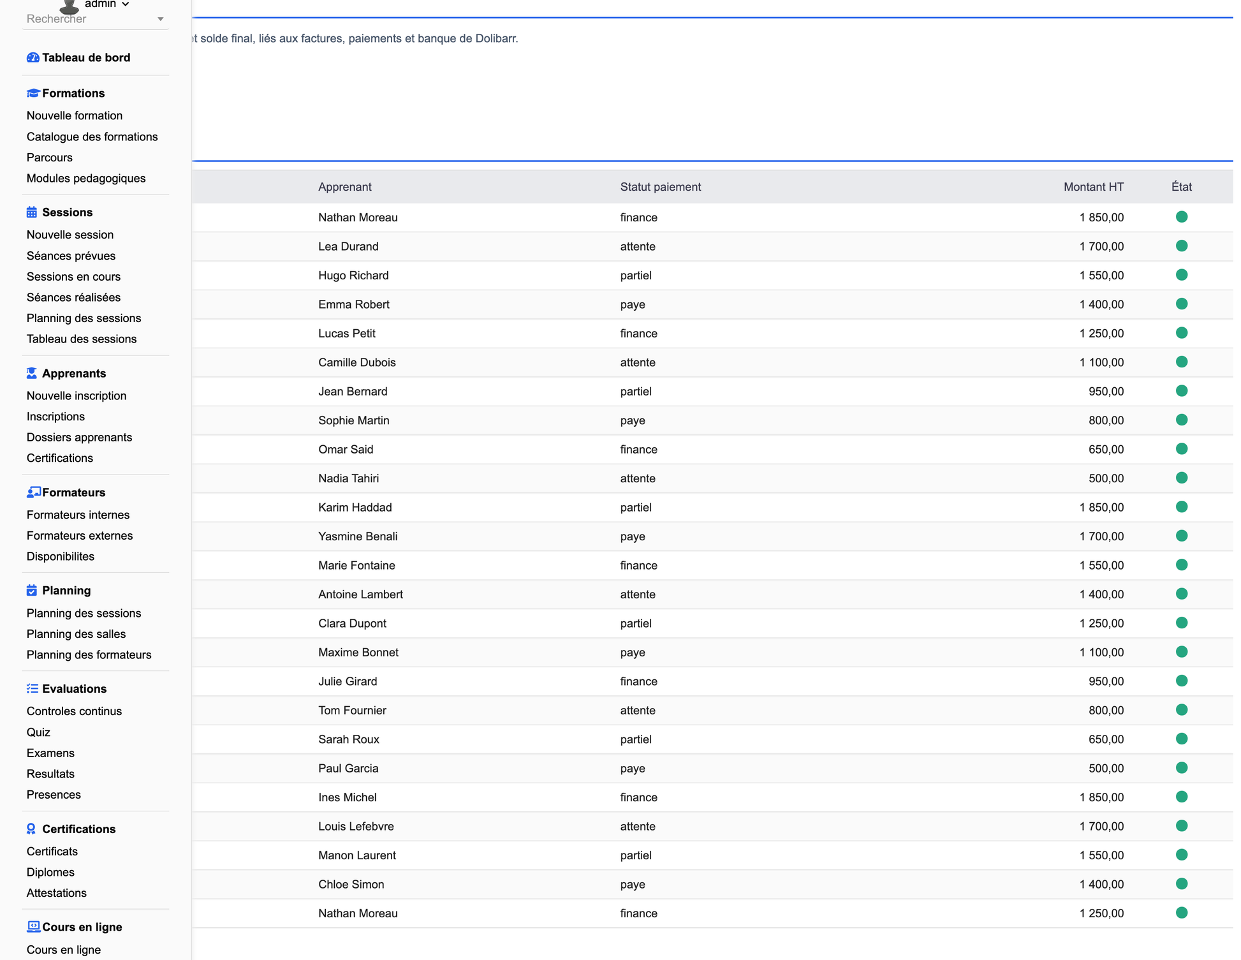Open Catalogue des formations

(x=92, y=137)
